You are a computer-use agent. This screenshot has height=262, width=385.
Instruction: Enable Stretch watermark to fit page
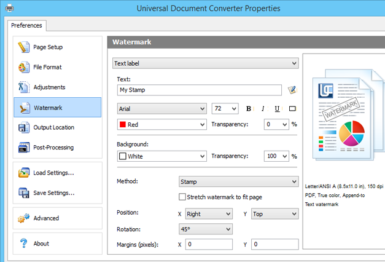point(182,197)
